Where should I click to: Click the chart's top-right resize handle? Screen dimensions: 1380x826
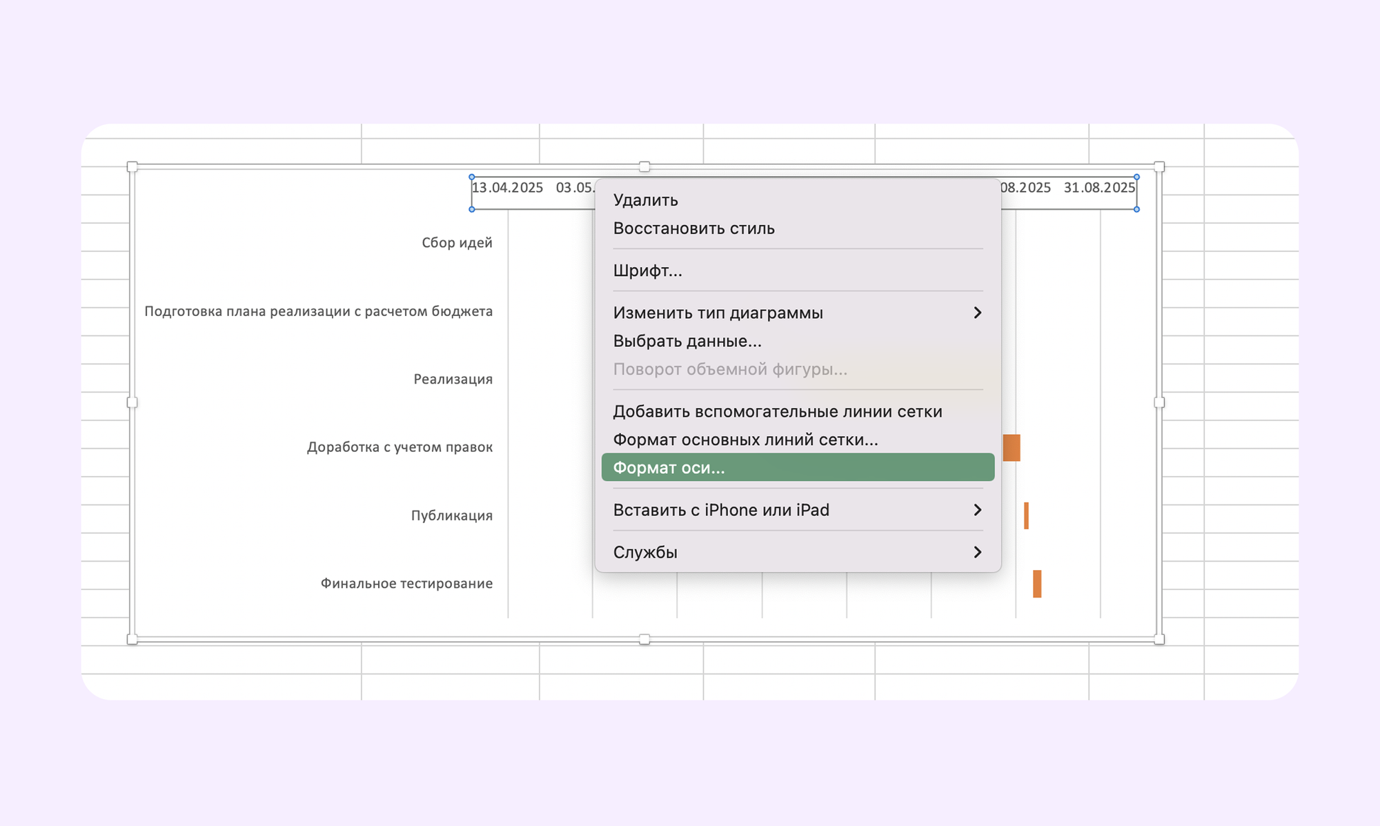tap(1159, 167)
